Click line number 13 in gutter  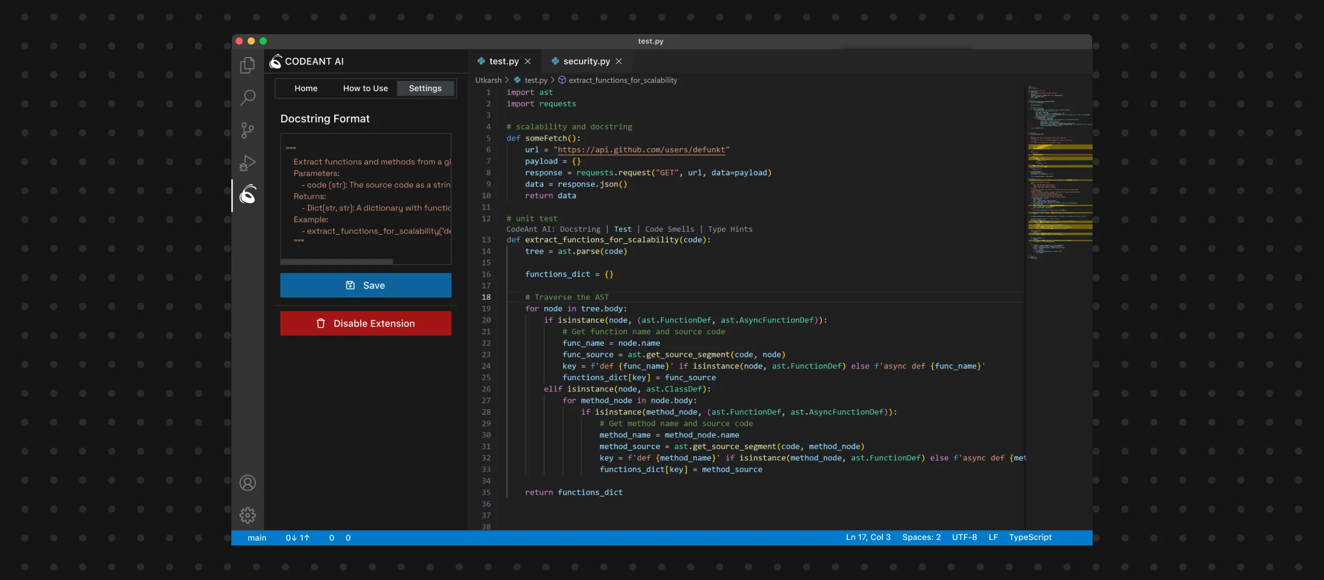point(486,239)
